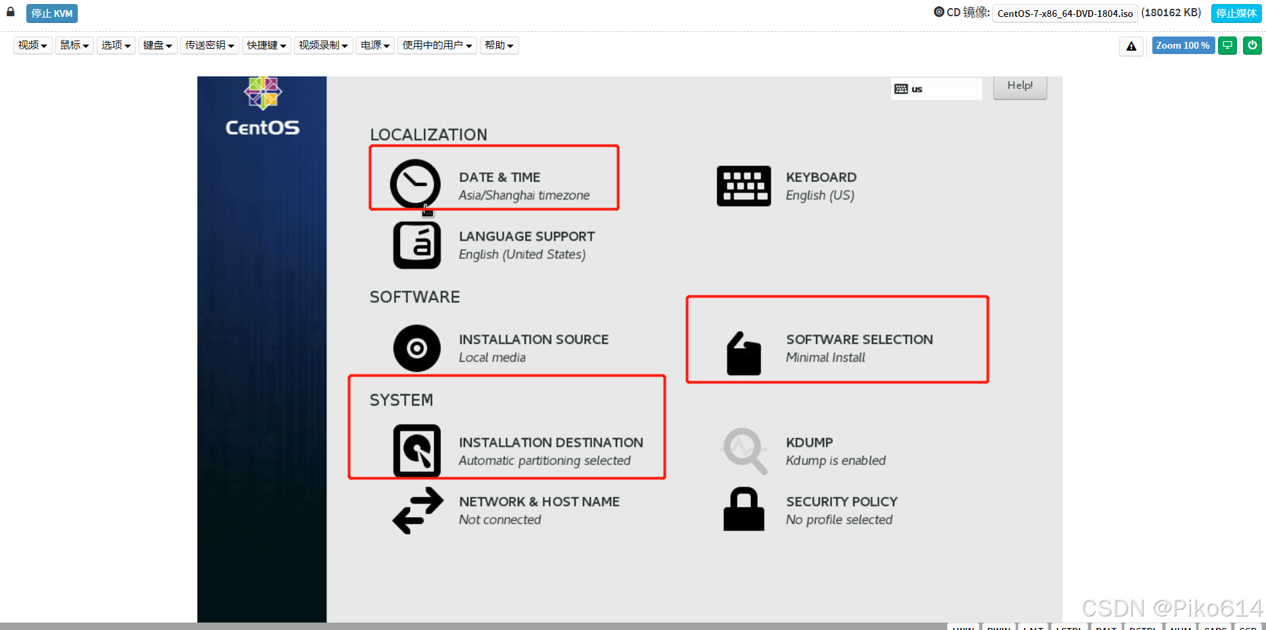
Task: Open the Kdump magnifier icon
Action: [744, 451]
